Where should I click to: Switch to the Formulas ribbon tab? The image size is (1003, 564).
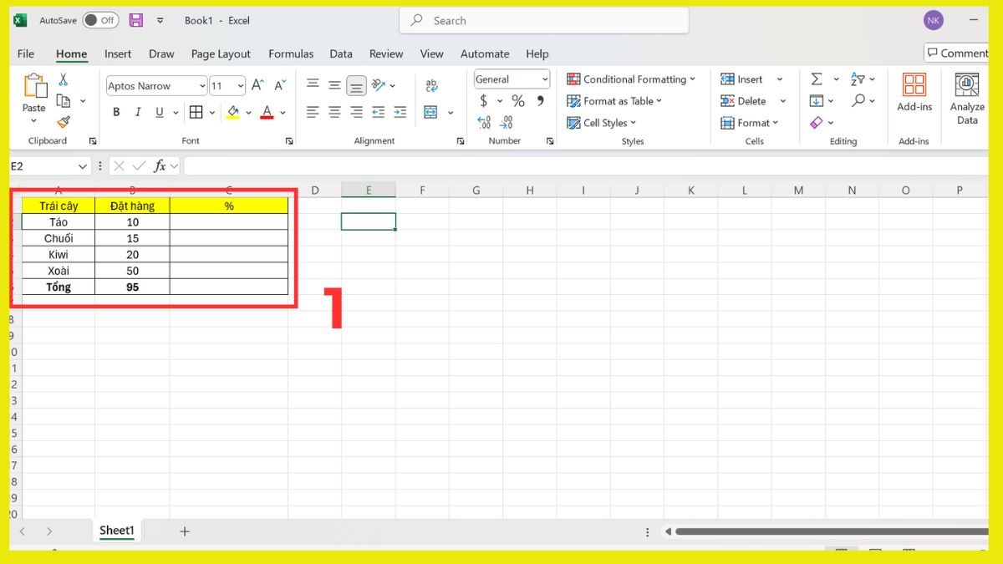291,53
